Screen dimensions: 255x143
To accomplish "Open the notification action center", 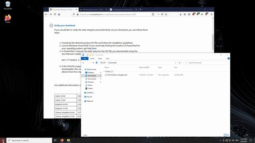I will pyautogui.click(x=251, y=140).
